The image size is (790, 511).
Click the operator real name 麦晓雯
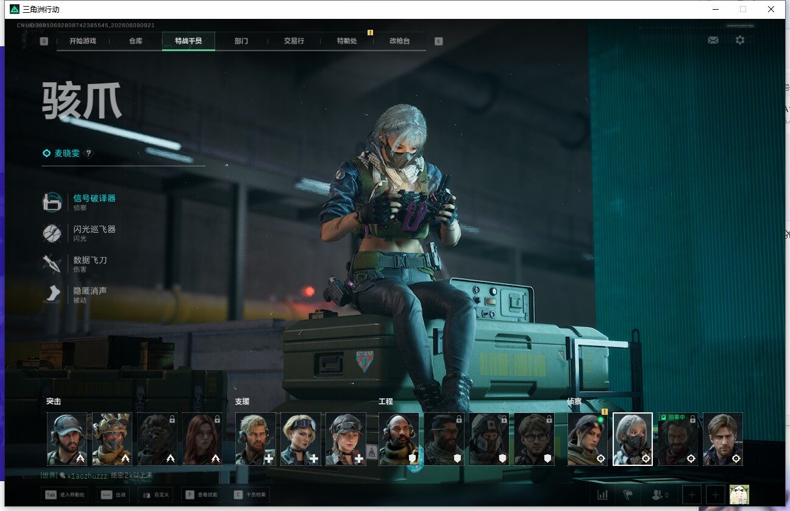[67, 153]
